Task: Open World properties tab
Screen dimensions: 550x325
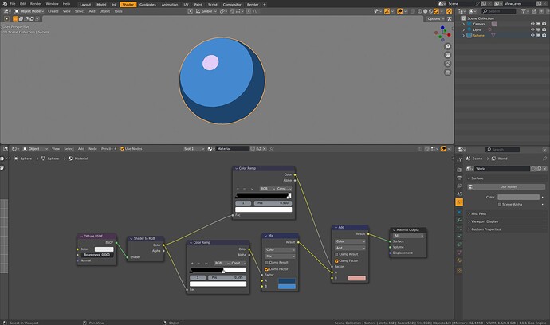Action: (x=459, y=202)
